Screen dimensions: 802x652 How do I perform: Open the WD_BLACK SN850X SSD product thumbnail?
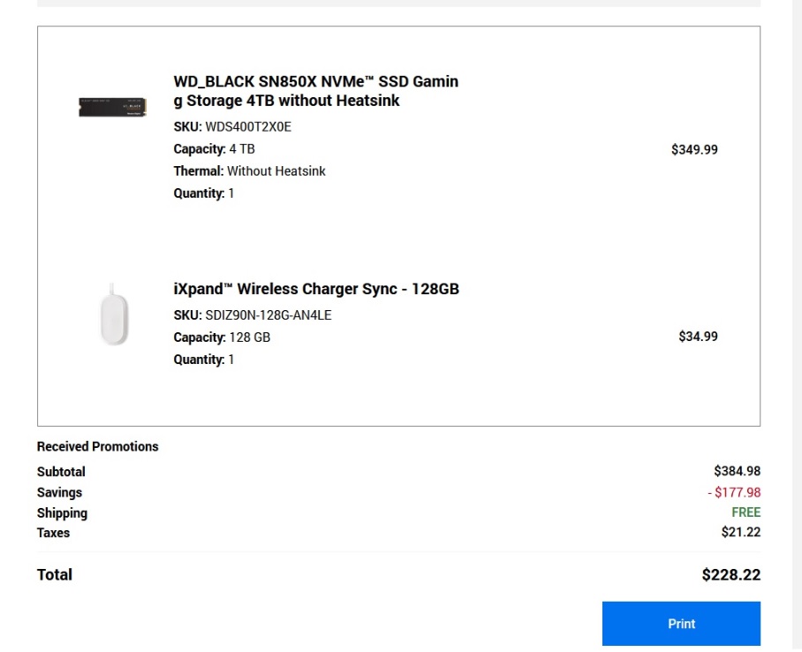tap(112, 107)
